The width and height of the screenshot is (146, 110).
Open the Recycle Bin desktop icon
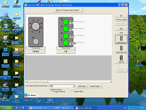(6, 39)
